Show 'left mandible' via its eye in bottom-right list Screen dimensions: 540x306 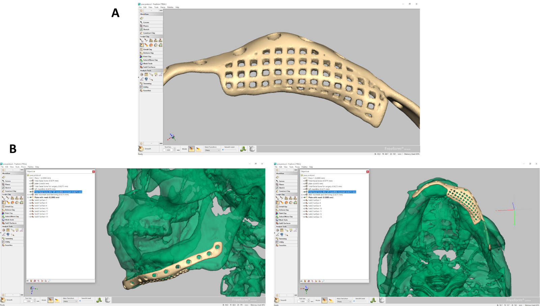pyautogui.click(x=304, y=189)
